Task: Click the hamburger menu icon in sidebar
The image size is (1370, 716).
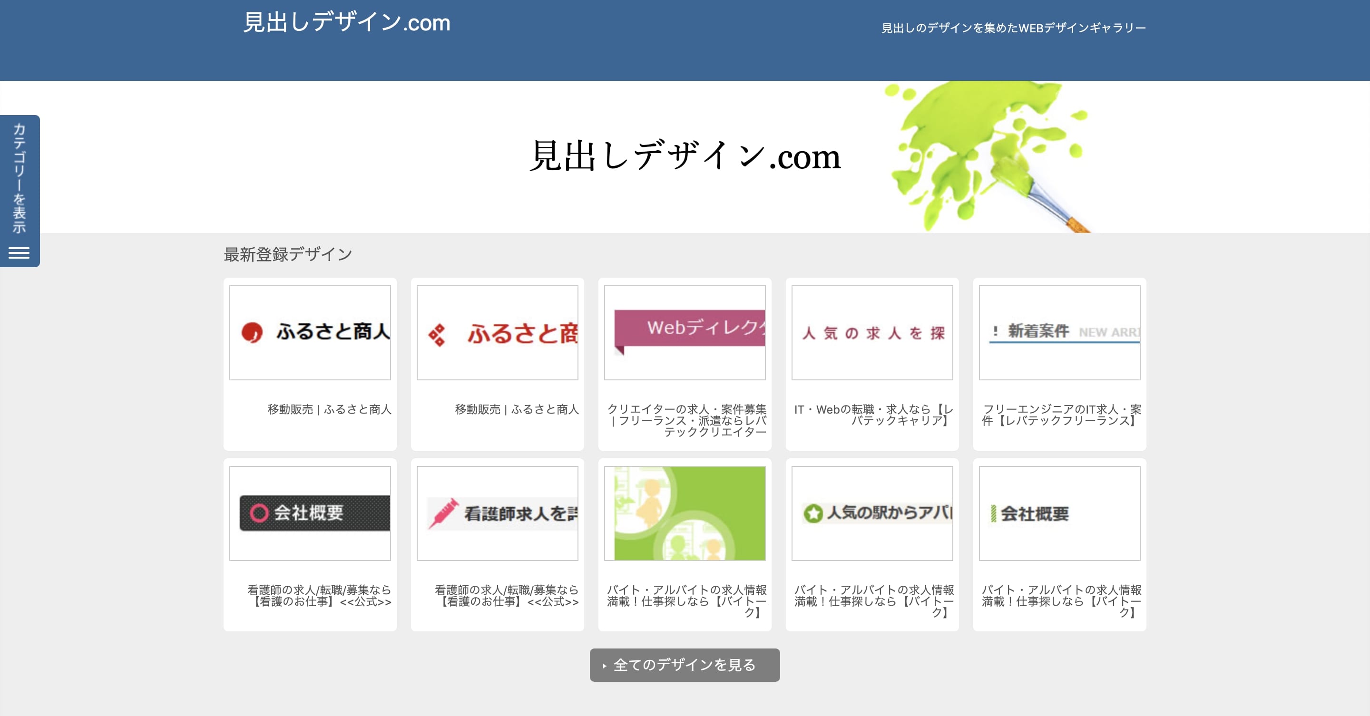Action: (x=19, y=253)
